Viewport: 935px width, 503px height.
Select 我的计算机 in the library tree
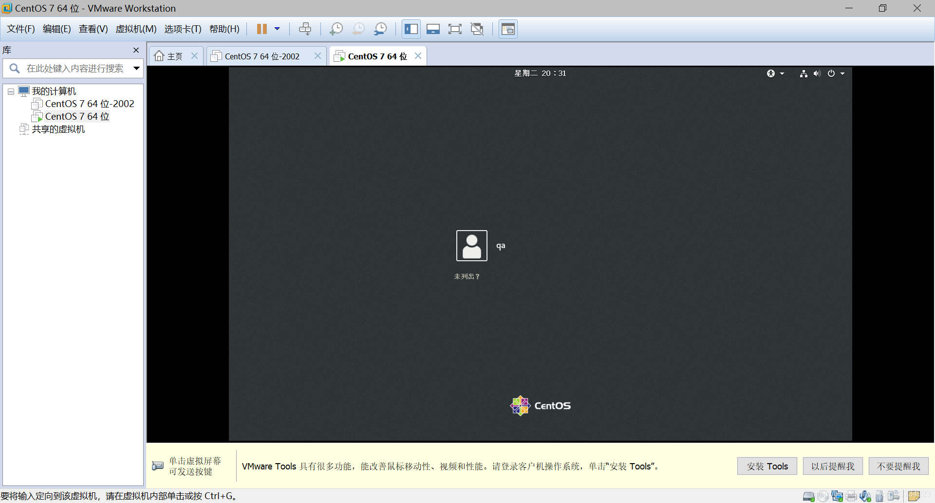click(x=54, y=91)
